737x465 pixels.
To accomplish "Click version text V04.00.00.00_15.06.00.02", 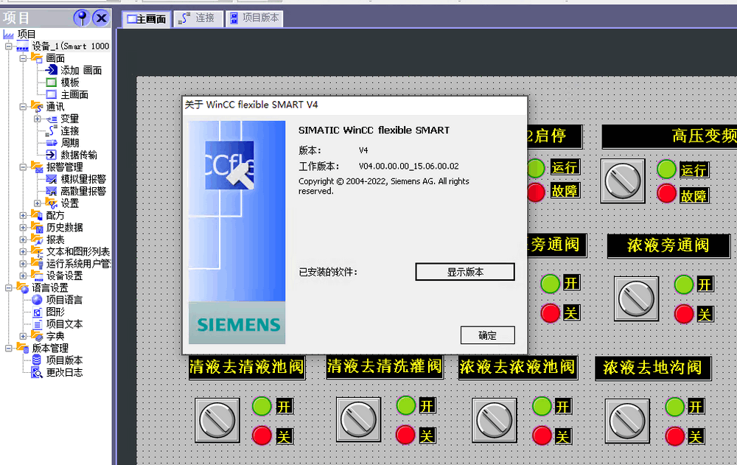I will [408, 166].
